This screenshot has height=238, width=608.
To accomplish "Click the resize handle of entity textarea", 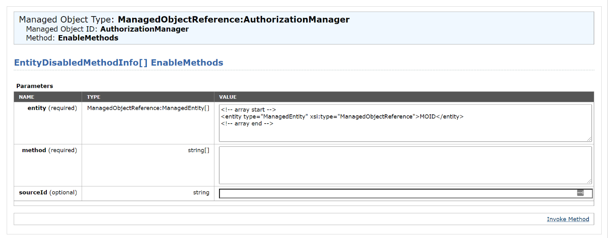I will point(589,139).
